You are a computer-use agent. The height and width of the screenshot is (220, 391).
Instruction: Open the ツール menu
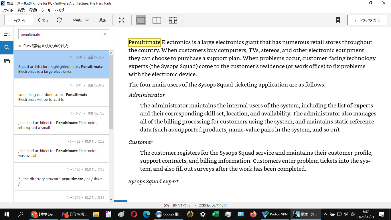46,10
